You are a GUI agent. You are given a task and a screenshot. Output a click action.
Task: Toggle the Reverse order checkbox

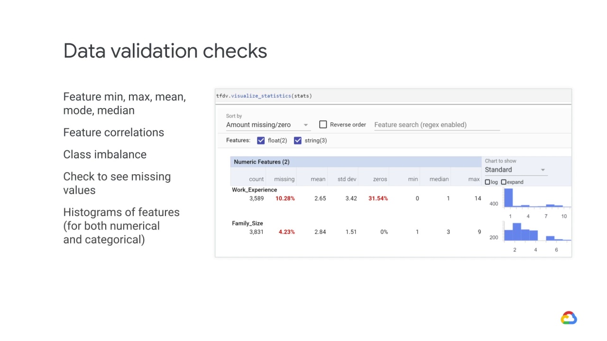[x=323, y=125]
